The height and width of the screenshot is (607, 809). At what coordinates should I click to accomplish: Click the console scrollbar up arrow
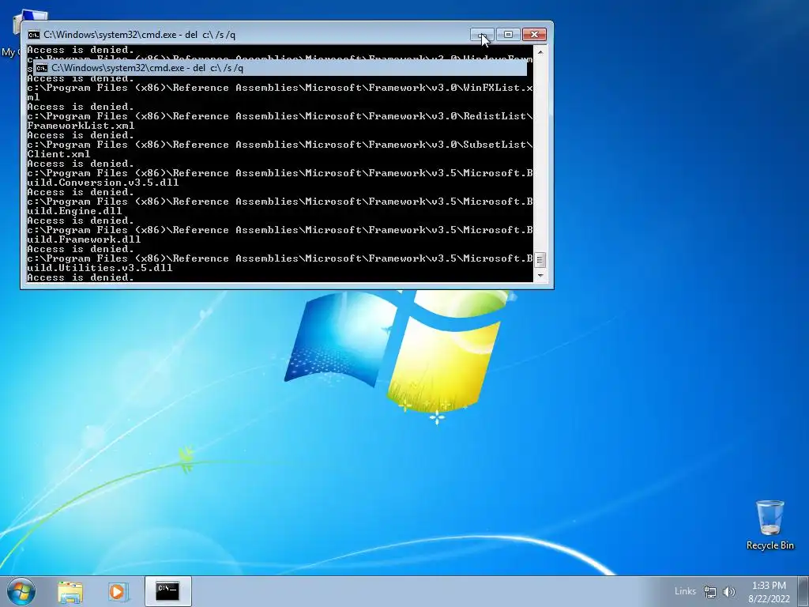[x=540, y=52]
